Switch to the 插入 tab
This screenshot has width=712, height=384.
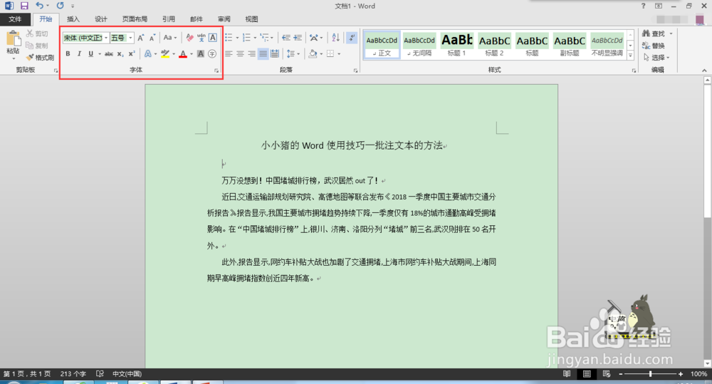click(73, 19)
